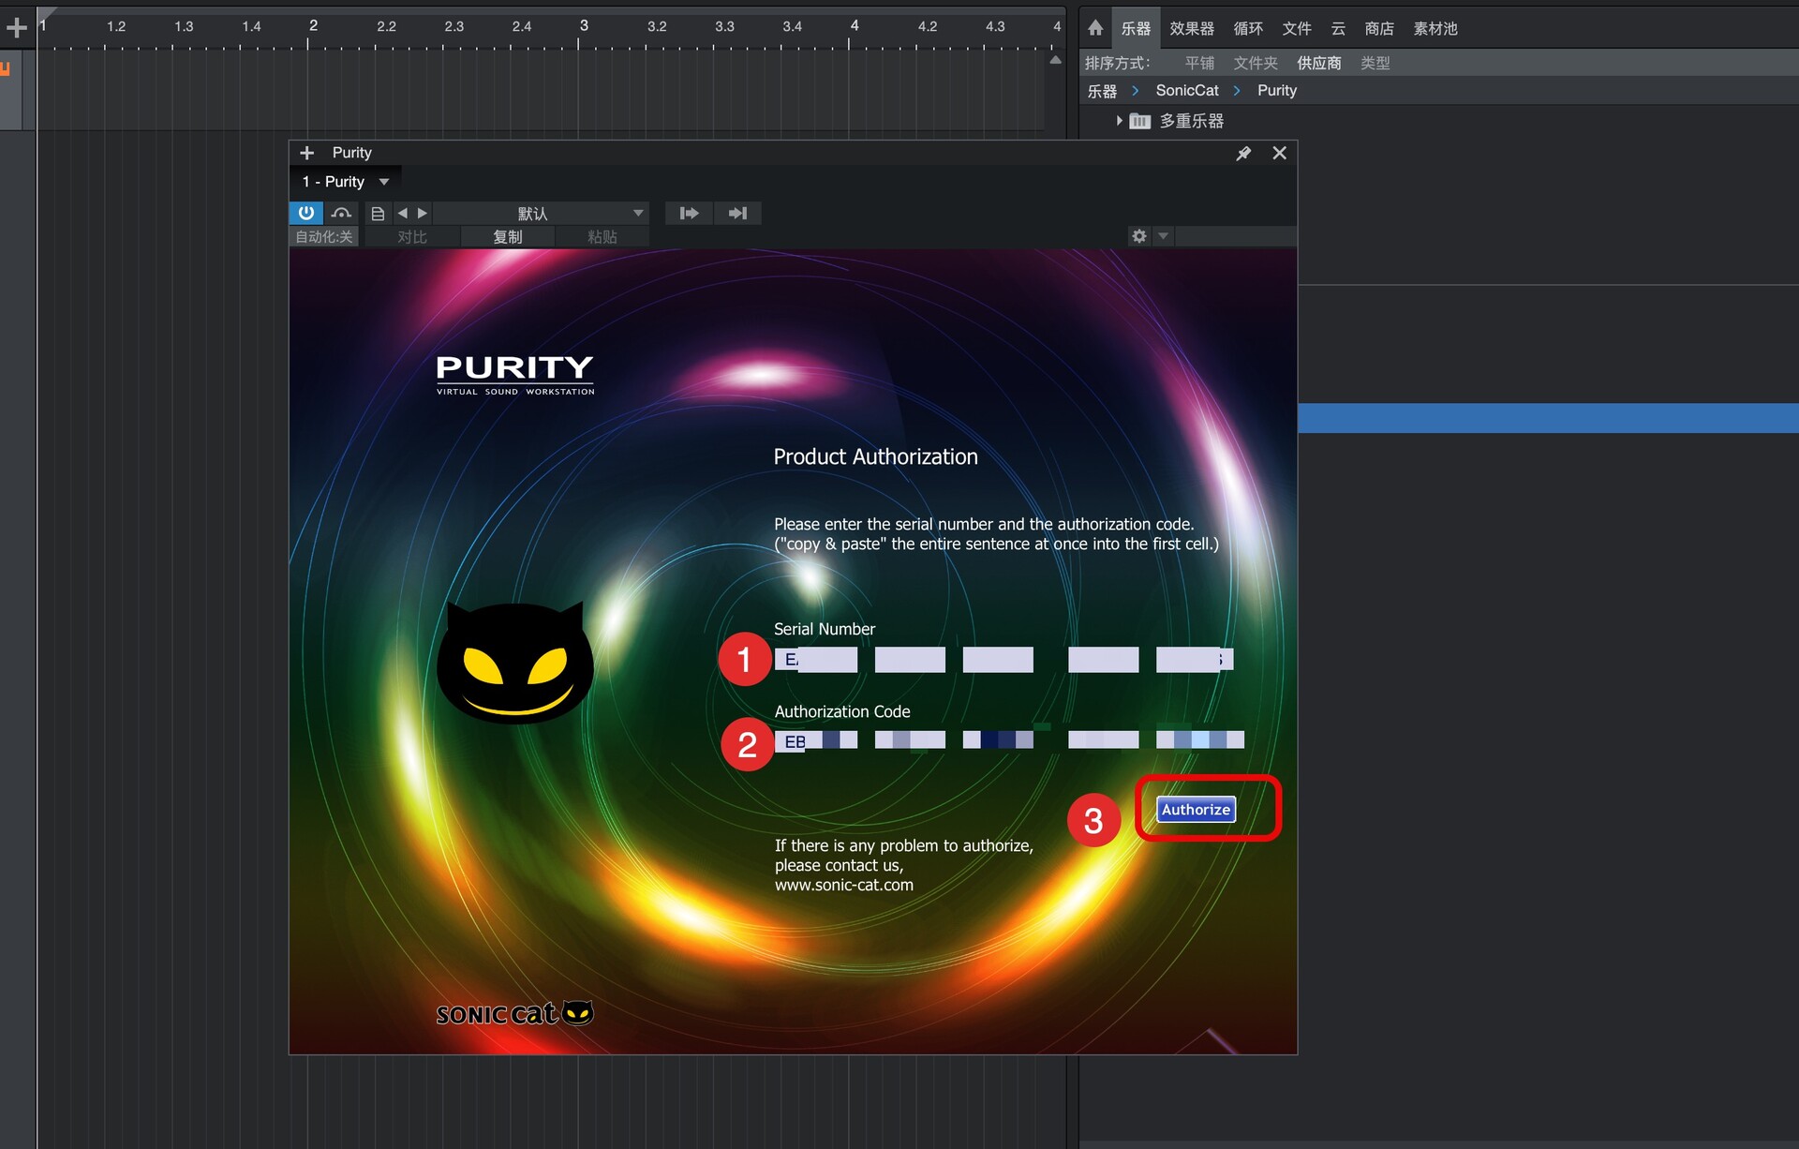
Task: Click timeline ruler at bar 3
Action: click(584, 26)
